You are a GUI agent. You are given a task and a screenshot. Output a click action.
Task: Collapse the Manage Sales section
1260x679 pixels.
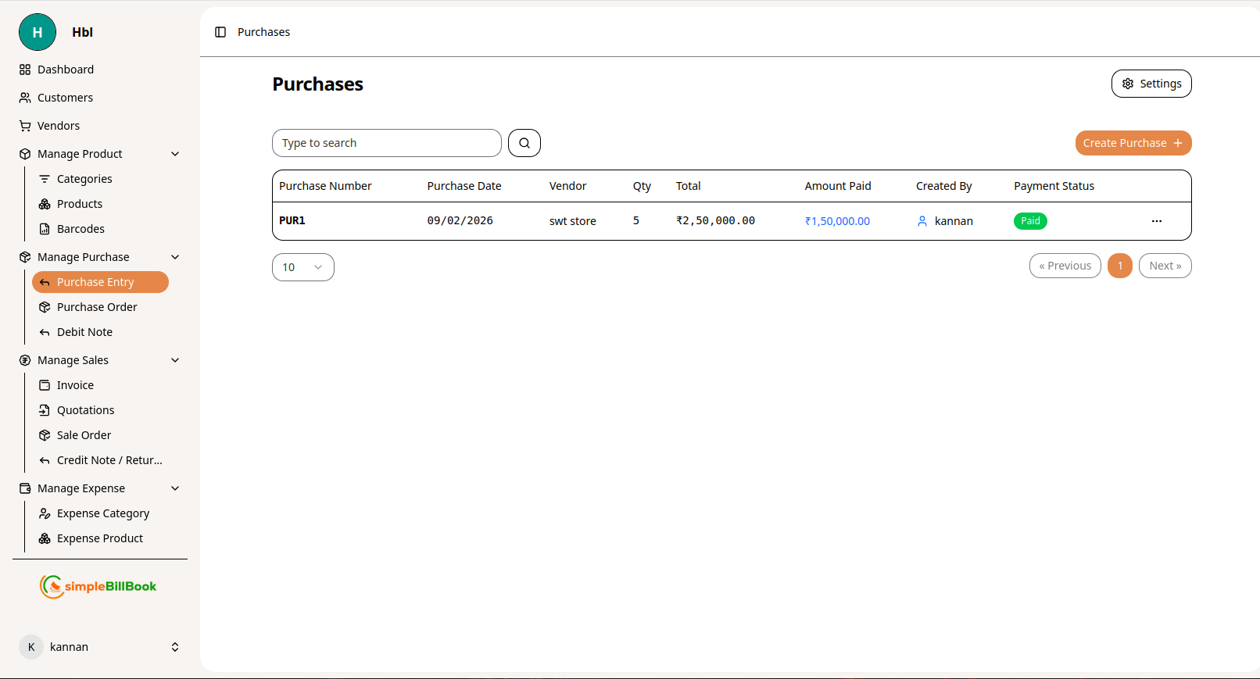(x=175, y=360)
